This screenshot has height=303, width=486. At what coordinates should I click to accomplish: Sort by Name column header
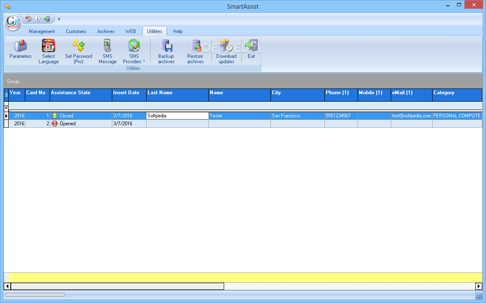coord(239,95)
